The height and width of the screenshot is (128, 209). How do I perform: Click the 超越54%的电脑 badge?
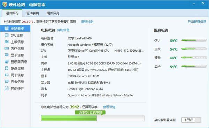90,112
